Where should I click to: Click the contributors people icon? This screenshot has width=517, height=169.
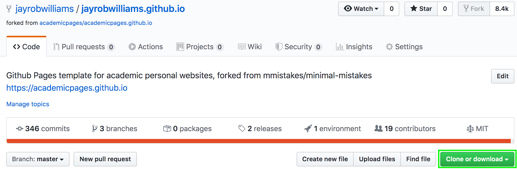click(378, 129)
